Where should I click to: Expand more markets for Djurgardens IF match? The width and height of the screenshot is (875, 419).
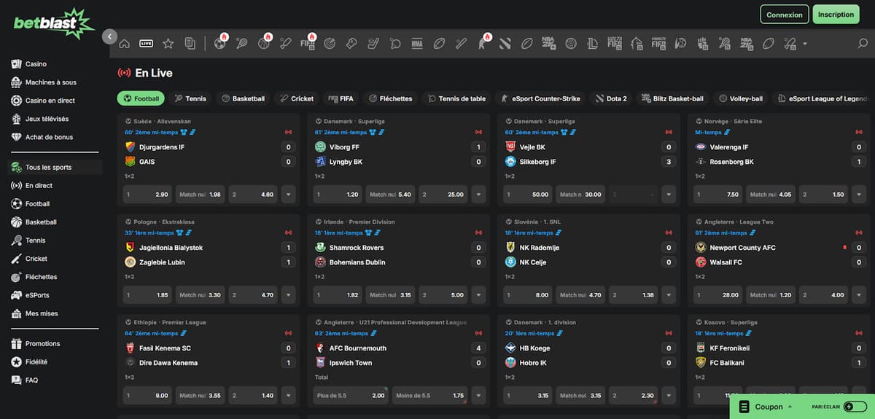(289, 195)
